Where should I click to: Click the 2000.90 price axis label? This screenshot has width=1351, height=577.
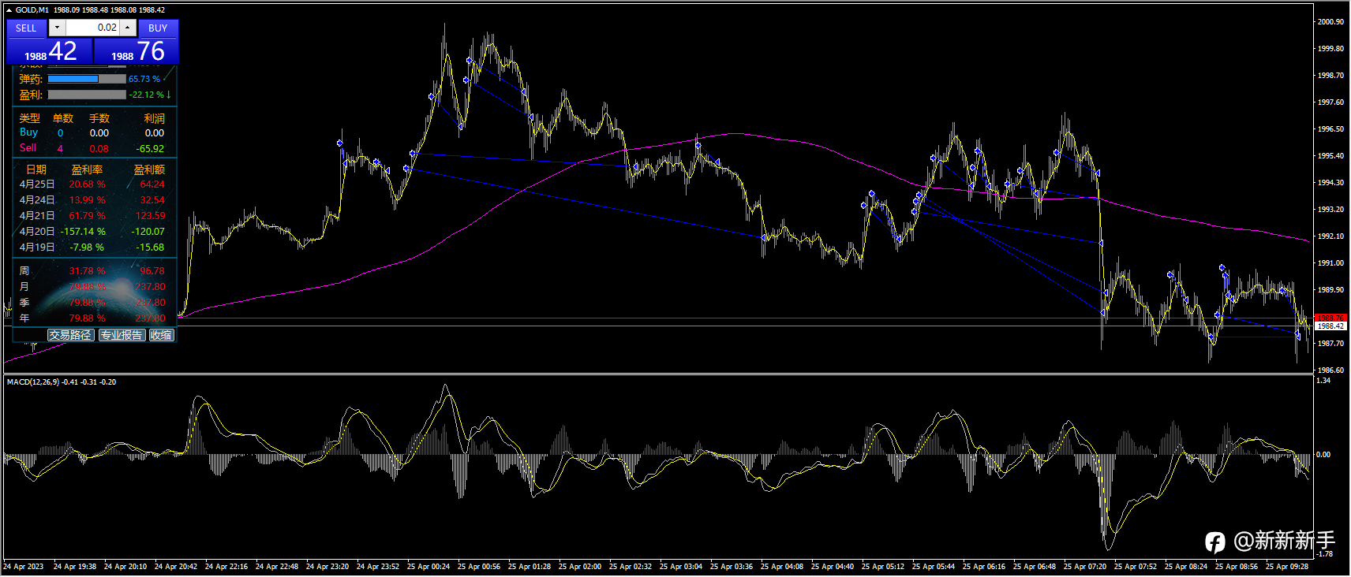(1330, 22)
